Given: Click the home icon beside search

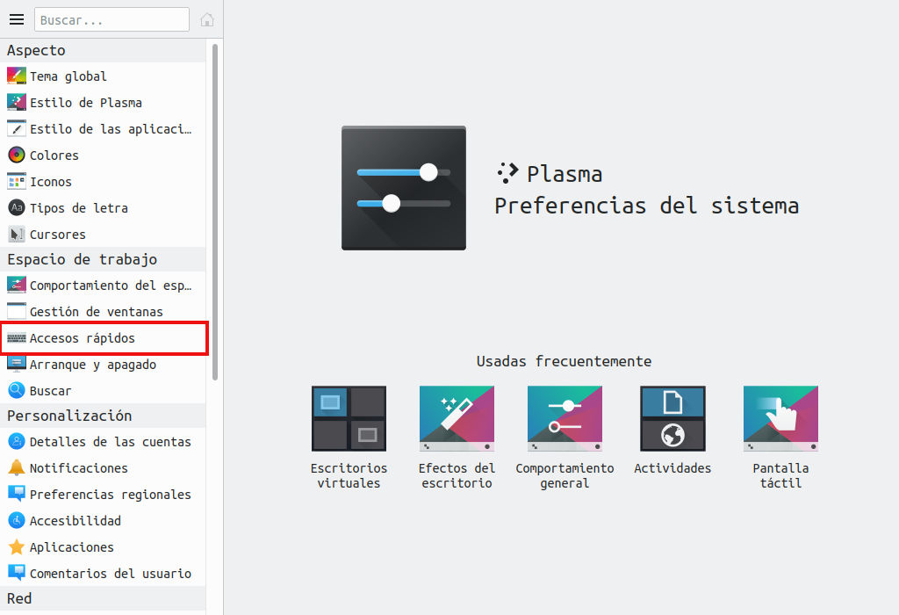Looking at the screenshot, I should click(207, 20).
